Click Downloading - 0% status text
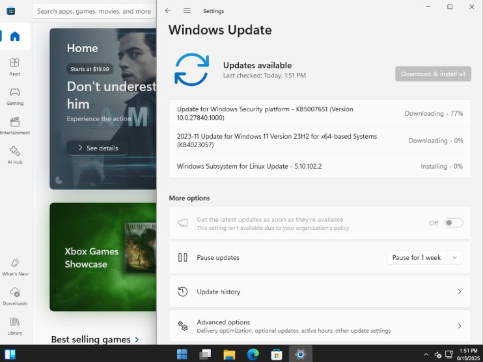Screen dimensions: 483x362 (x=435, y=141)
